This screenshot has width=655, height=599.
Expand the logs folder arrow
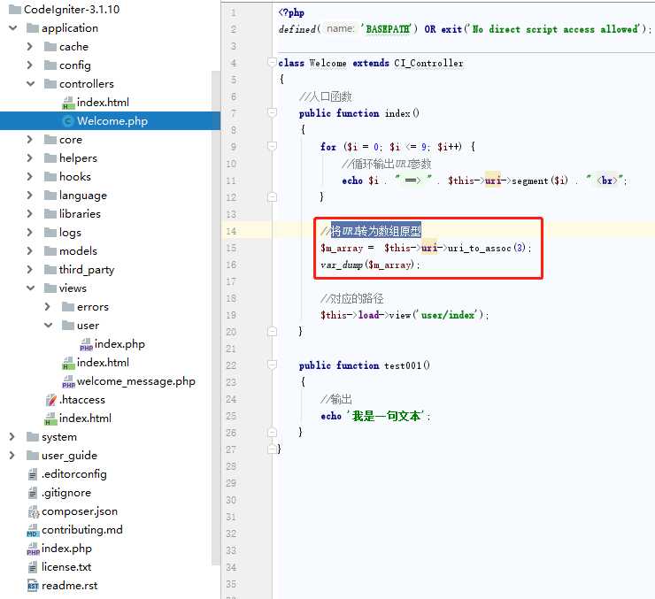30,232
